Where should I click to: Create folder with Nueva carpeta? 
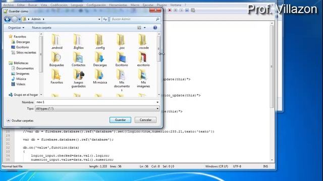click(x=41, y=28)
